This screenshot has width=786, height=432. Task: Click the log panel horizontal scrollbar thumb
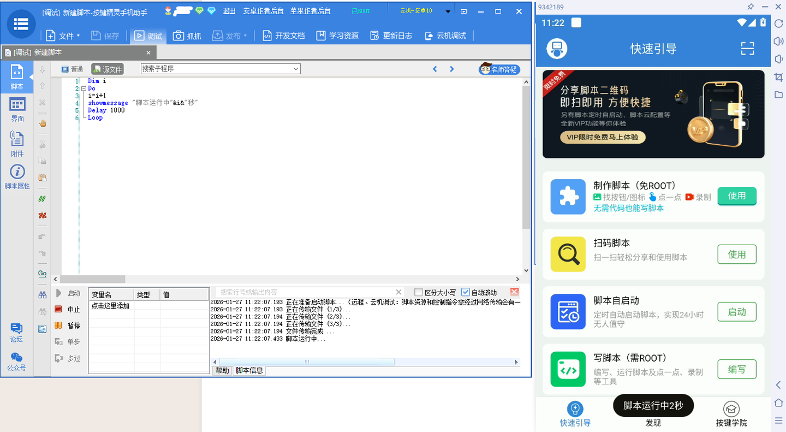click(307, 362)
